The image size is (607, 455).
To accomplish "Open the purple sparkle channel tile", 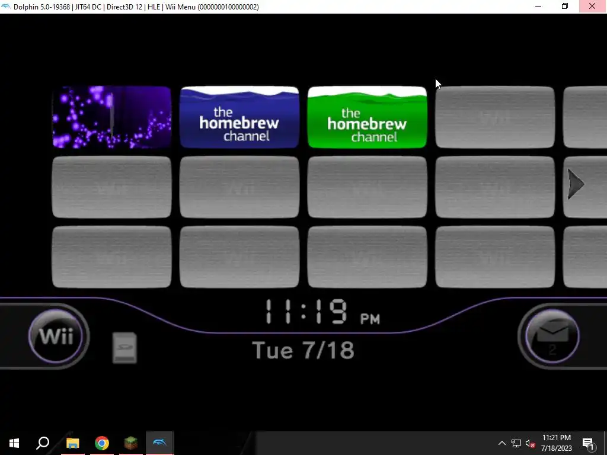I will (x=111, y=117).
